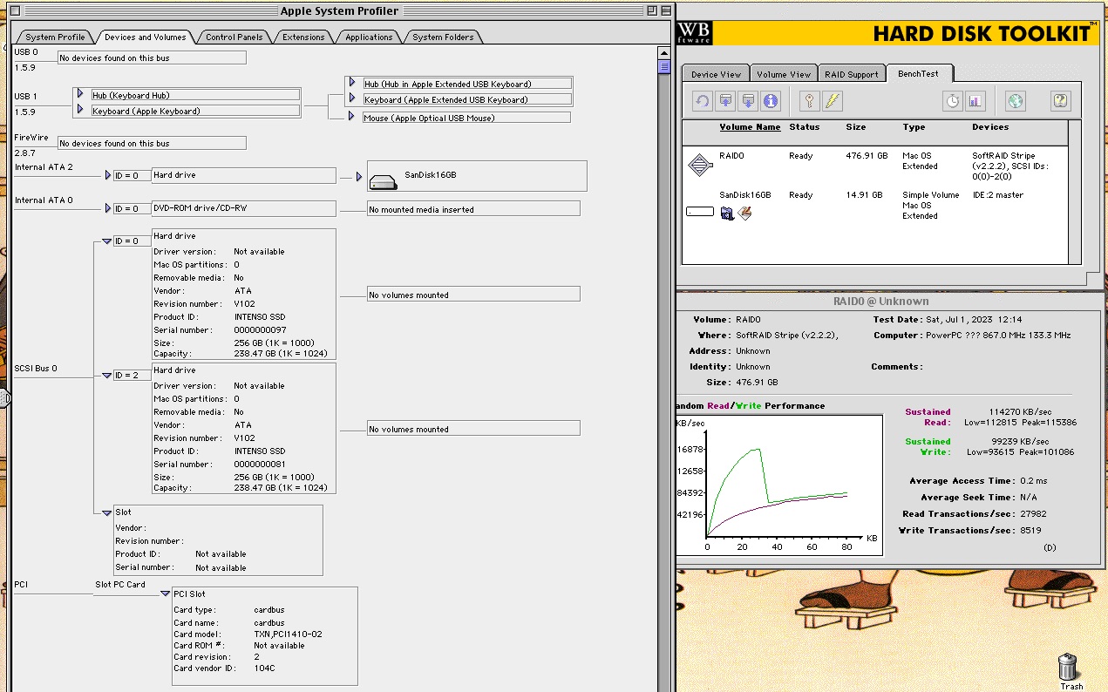Click the System Profiler scroll up arrow
The image size is (1108, 692).
(x=664, y=51)
